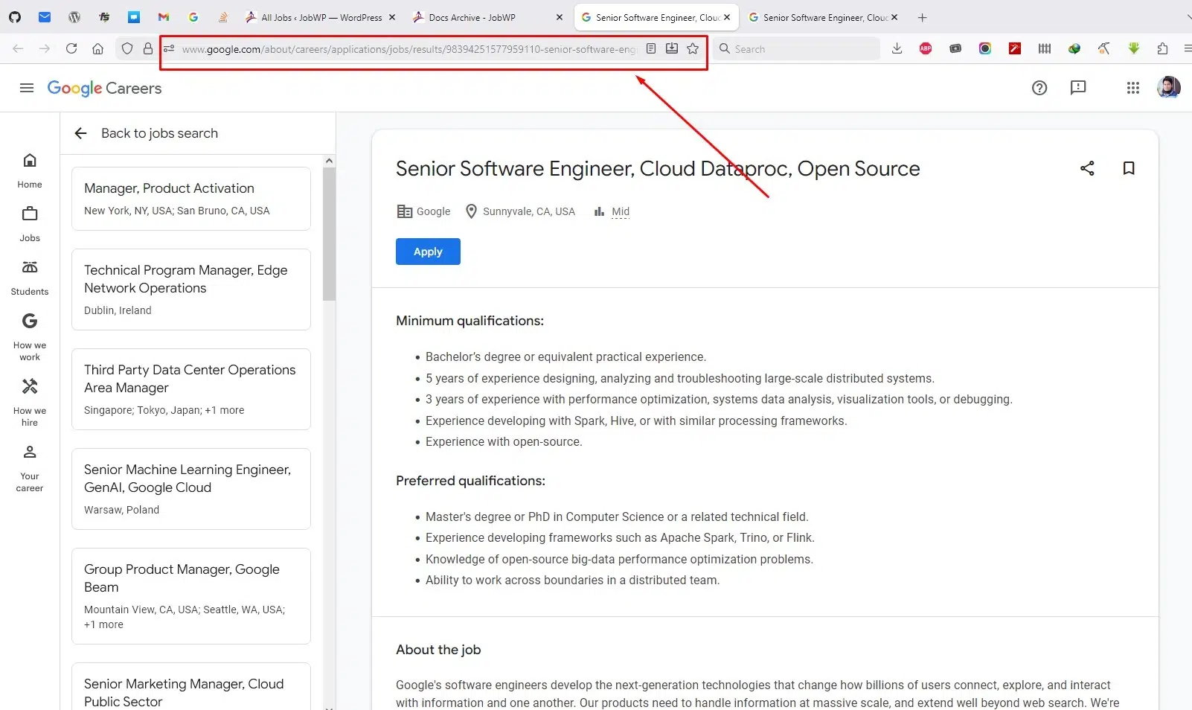The width and height of the screenshot is (1192, 710).
Task: Open the feedback speech bubble icon
Action: coord(1078,88)
